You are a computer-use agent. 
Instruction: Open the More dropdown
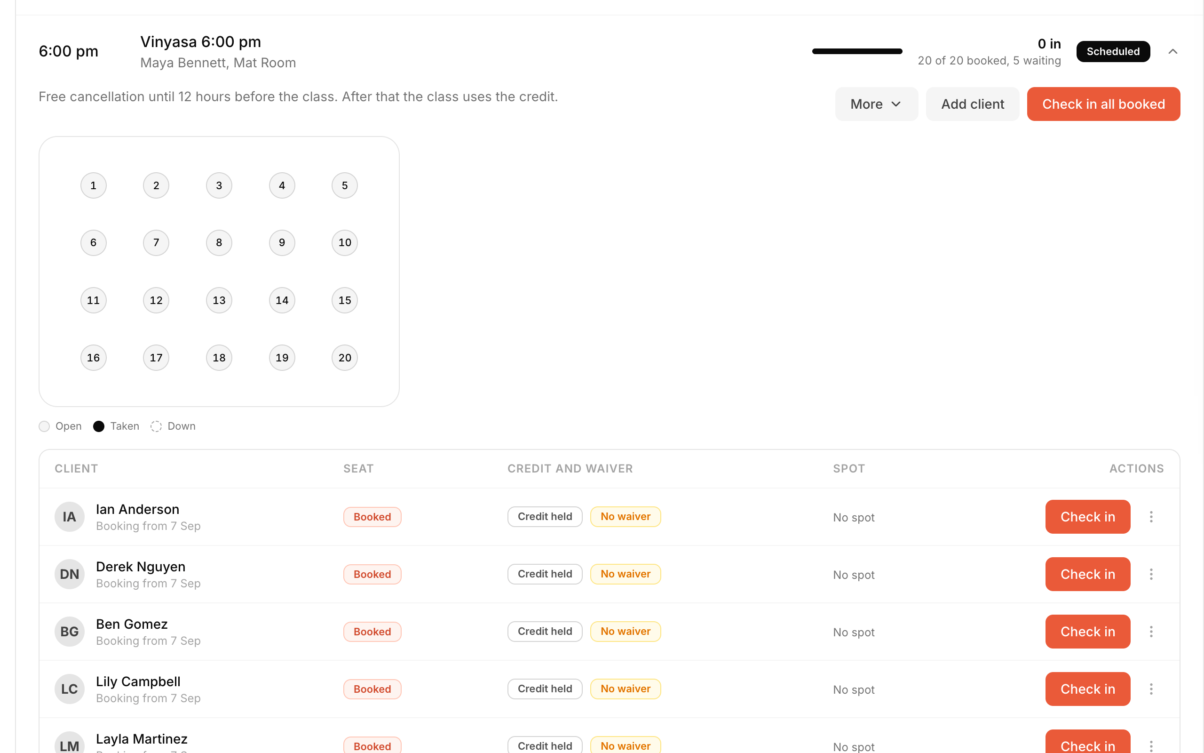click(876, 104)
